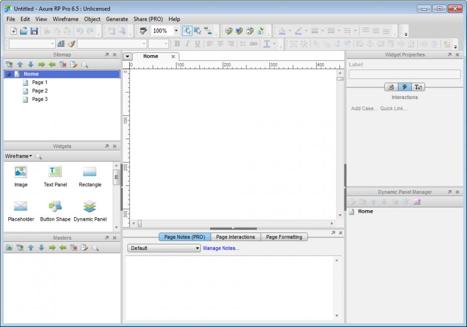Pick the Placeholder widget
Screen dimensions: 467x327
[21, 211]
